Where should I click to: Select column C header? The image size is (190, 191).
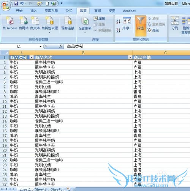(x=161, y=53)
